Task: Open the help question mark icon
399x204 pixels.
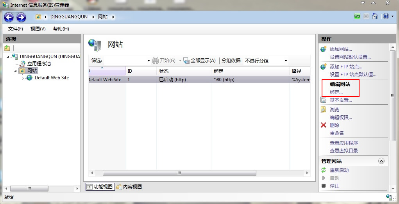Action: click(x=386, y=16)
